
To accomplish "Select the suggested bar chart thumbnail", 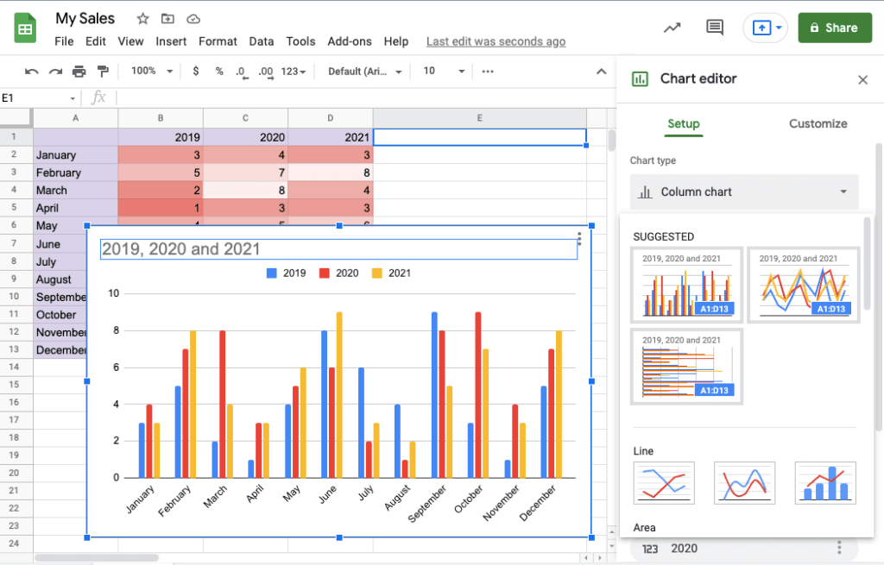I will coord(686,367).
